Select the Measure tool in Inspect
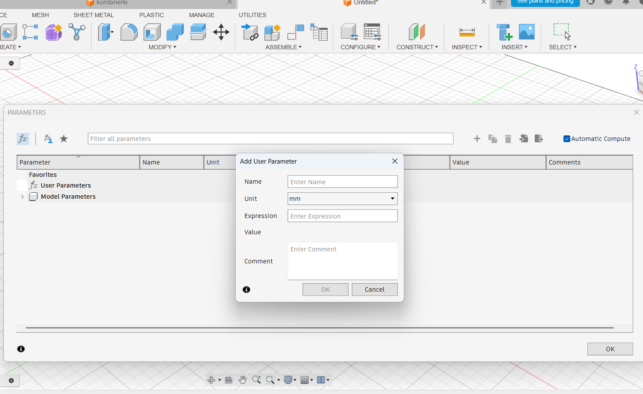Image resolution: width=643 pixels, height=394 pixels. click(x=467, y=32)
